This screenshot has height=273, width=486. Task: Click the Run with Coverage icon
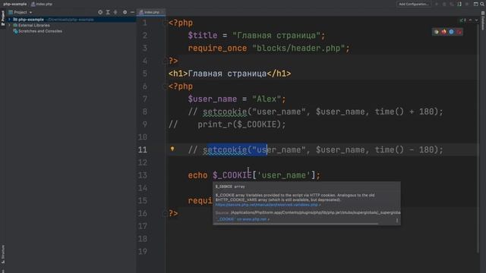(452, 4)
